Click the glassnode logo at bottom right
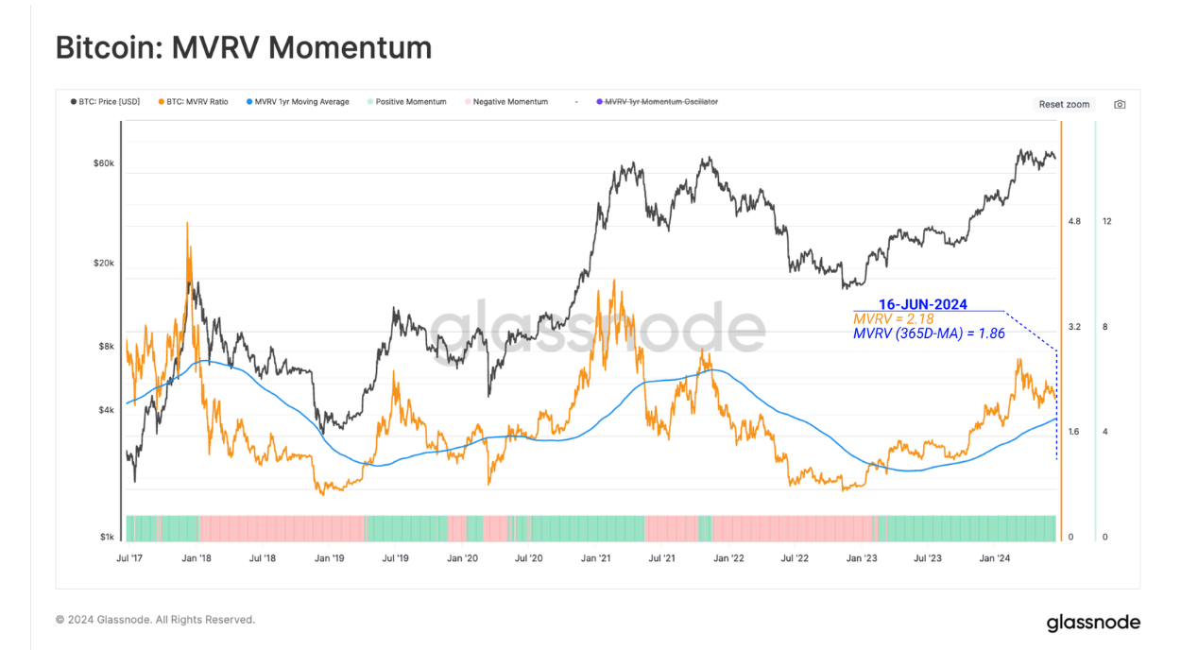Viewport: 1181px width, 650px height. pyautogui.click(x=1093, y=623)
